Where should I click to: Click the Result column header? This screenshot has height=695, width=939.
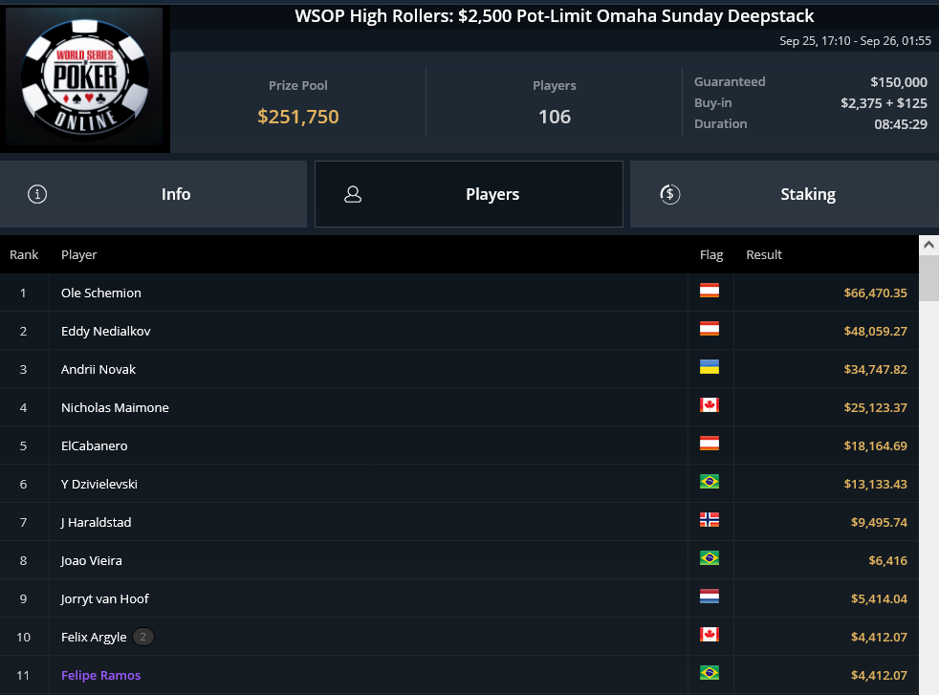(764, 254)
